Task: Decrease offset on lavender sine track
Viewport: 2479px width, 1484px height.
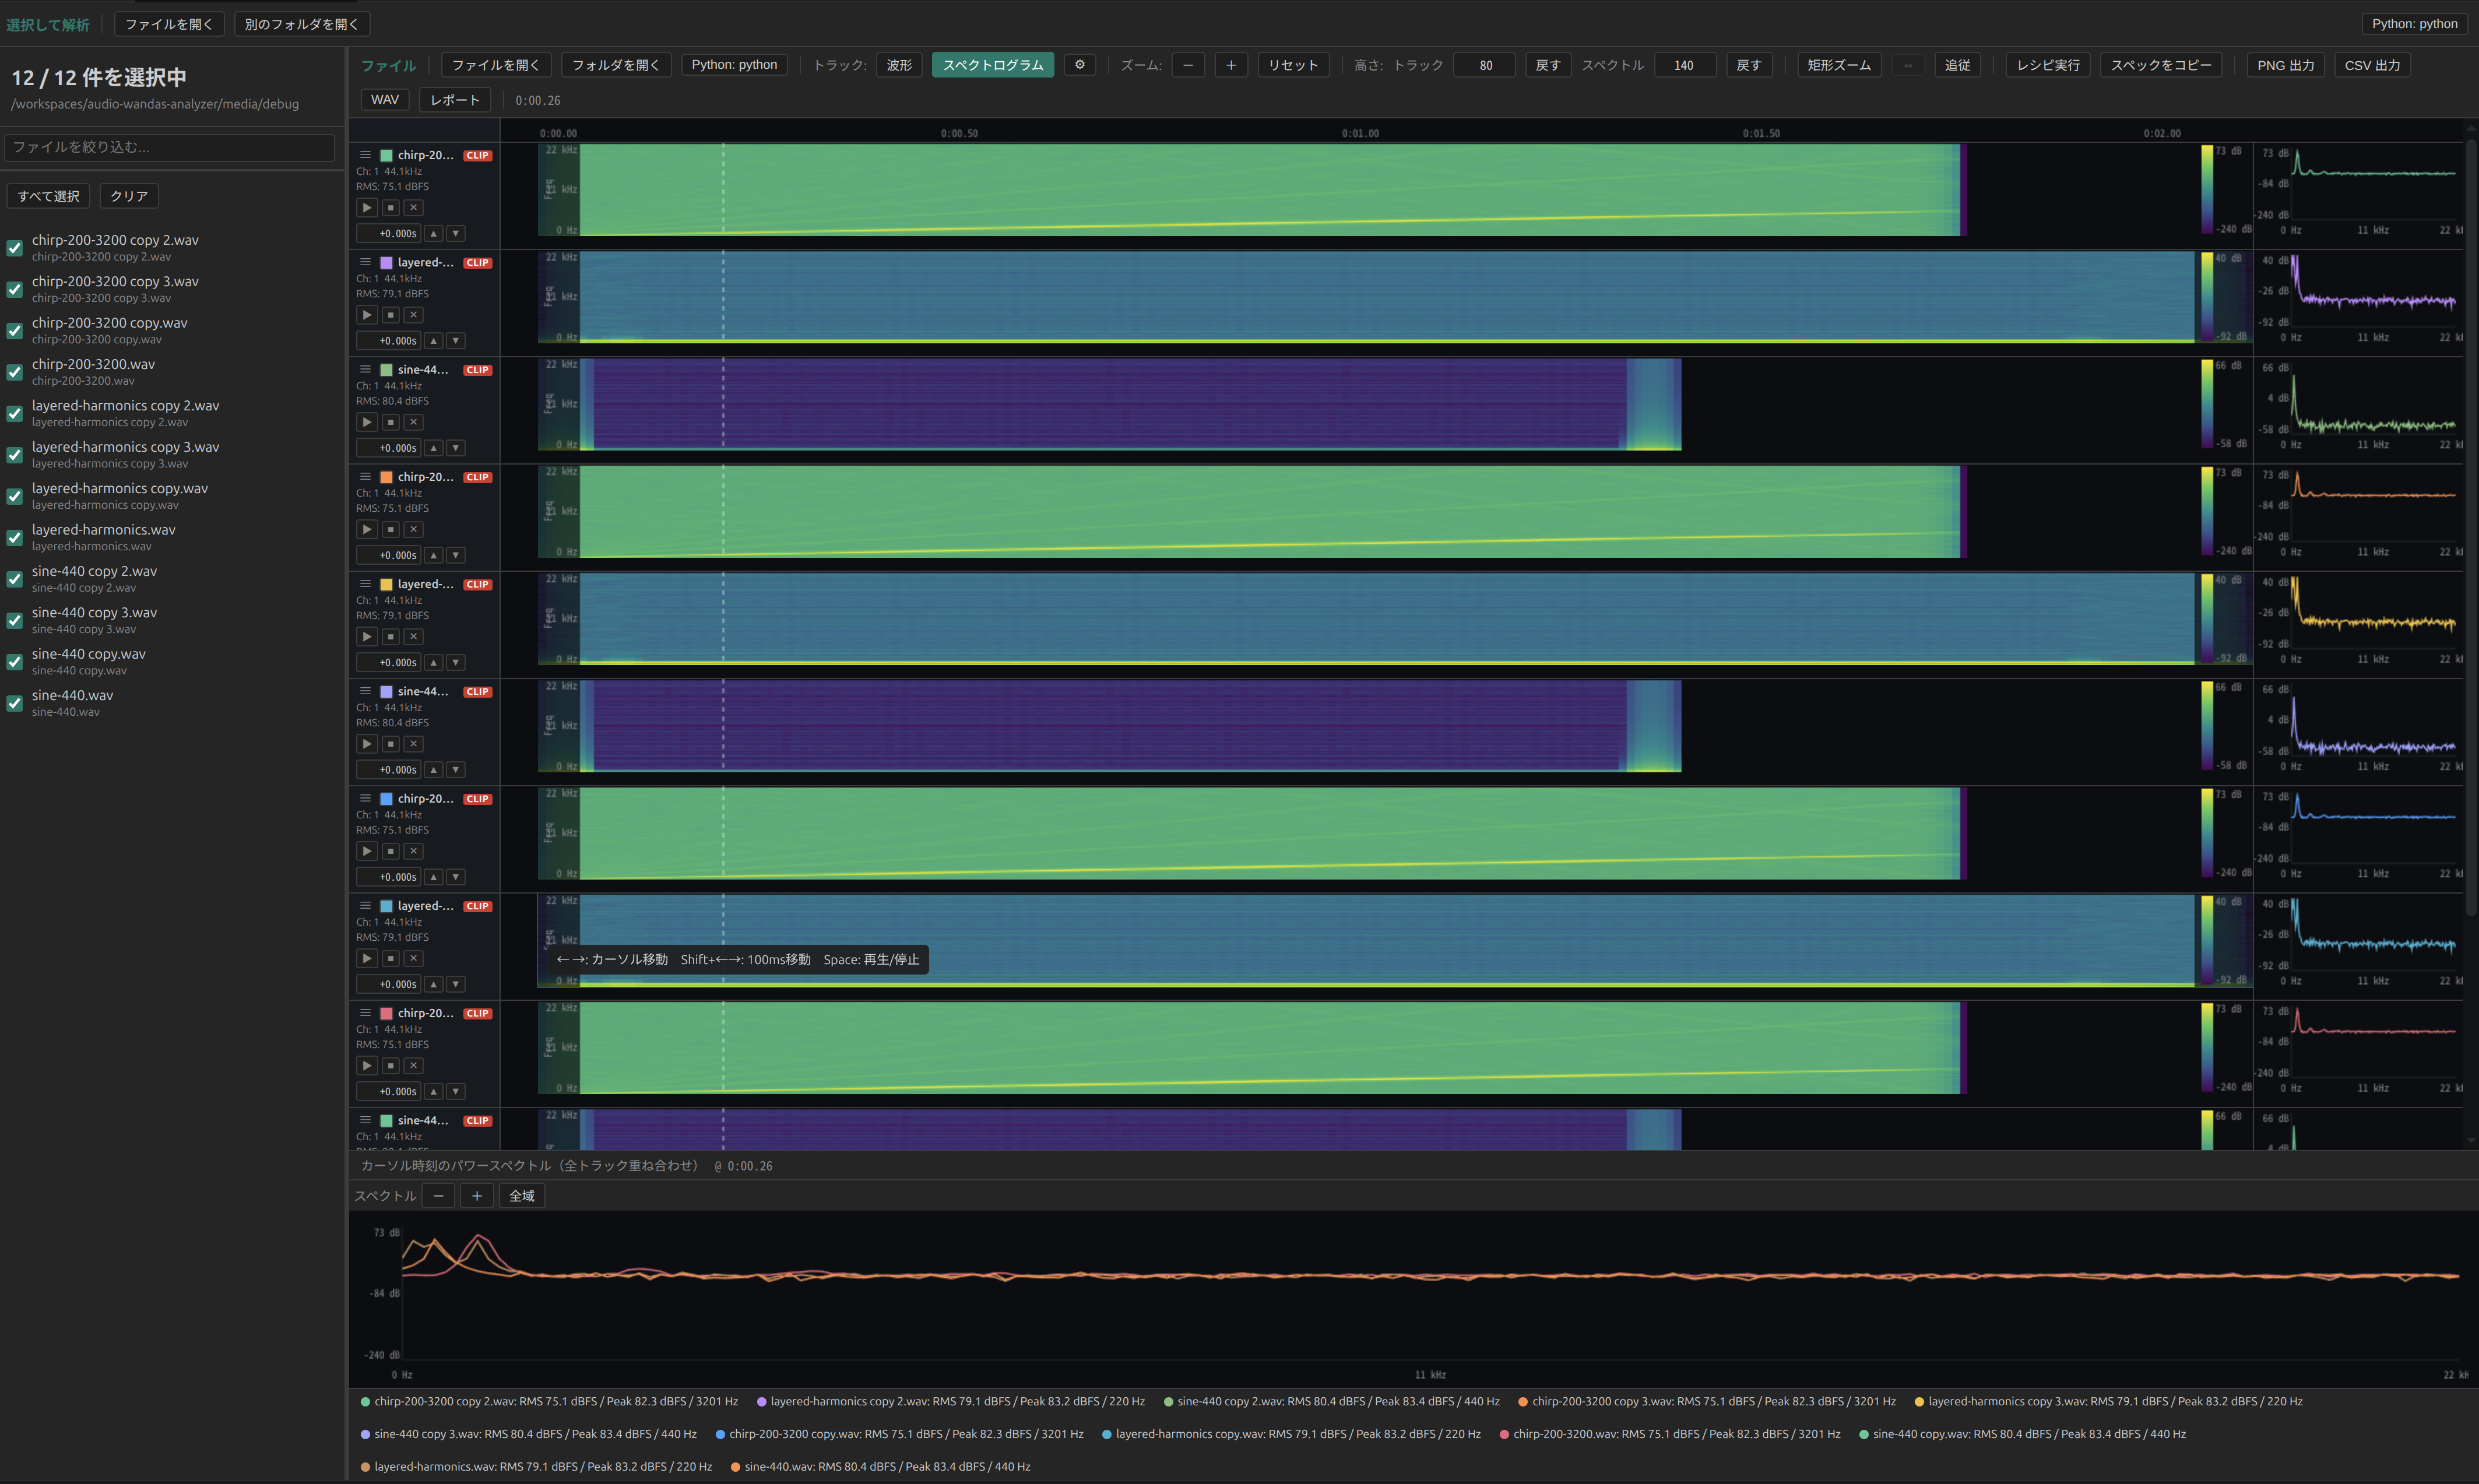Action: point(456,770)
